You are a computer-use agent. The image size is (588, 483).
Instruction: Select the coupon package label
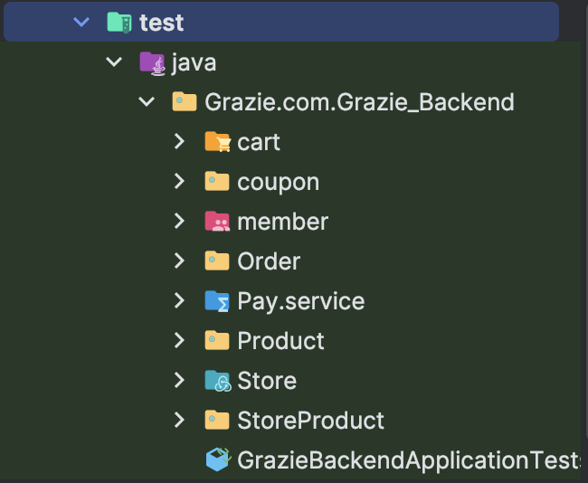pos(278,182)
